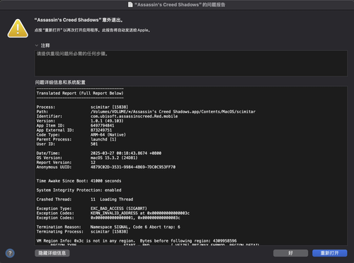This screenshot has height=263, width=354.
Task: Click the 好 OK button
Action: pyautogui.click(x=290, y=253)
